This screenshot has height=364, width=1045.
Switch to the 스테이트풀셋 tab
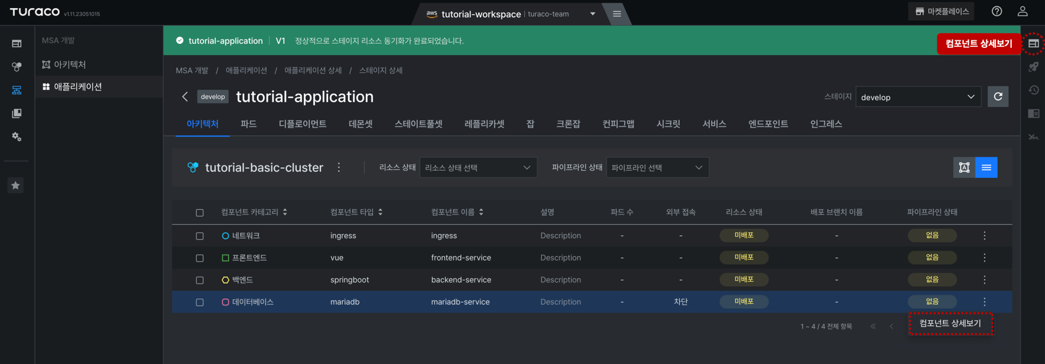point(418,123)
